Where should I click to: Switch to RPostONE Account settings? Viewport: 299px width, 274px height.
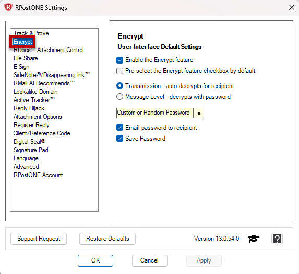(x=38, y=175)
